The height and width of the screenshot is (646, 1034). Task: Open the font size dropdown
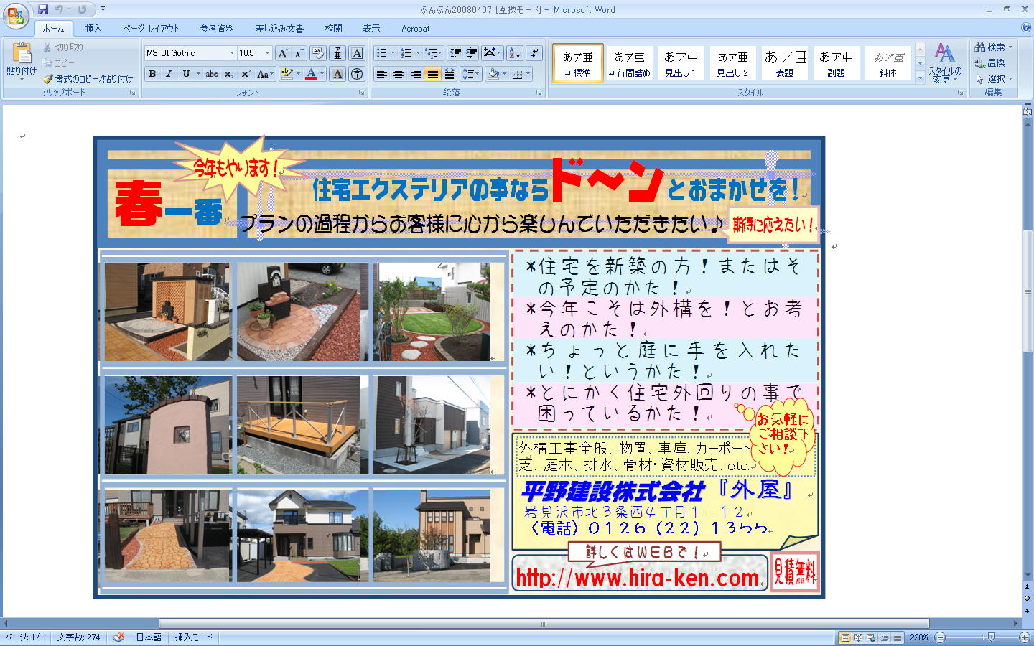tap(267, 53)
